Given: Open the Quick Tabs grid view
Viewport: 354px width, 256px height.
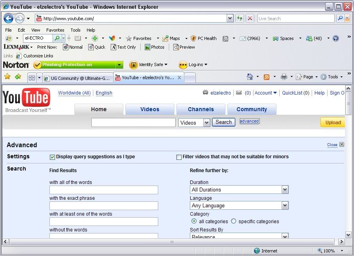Looking at the screenshot, I should coord(32,78).
